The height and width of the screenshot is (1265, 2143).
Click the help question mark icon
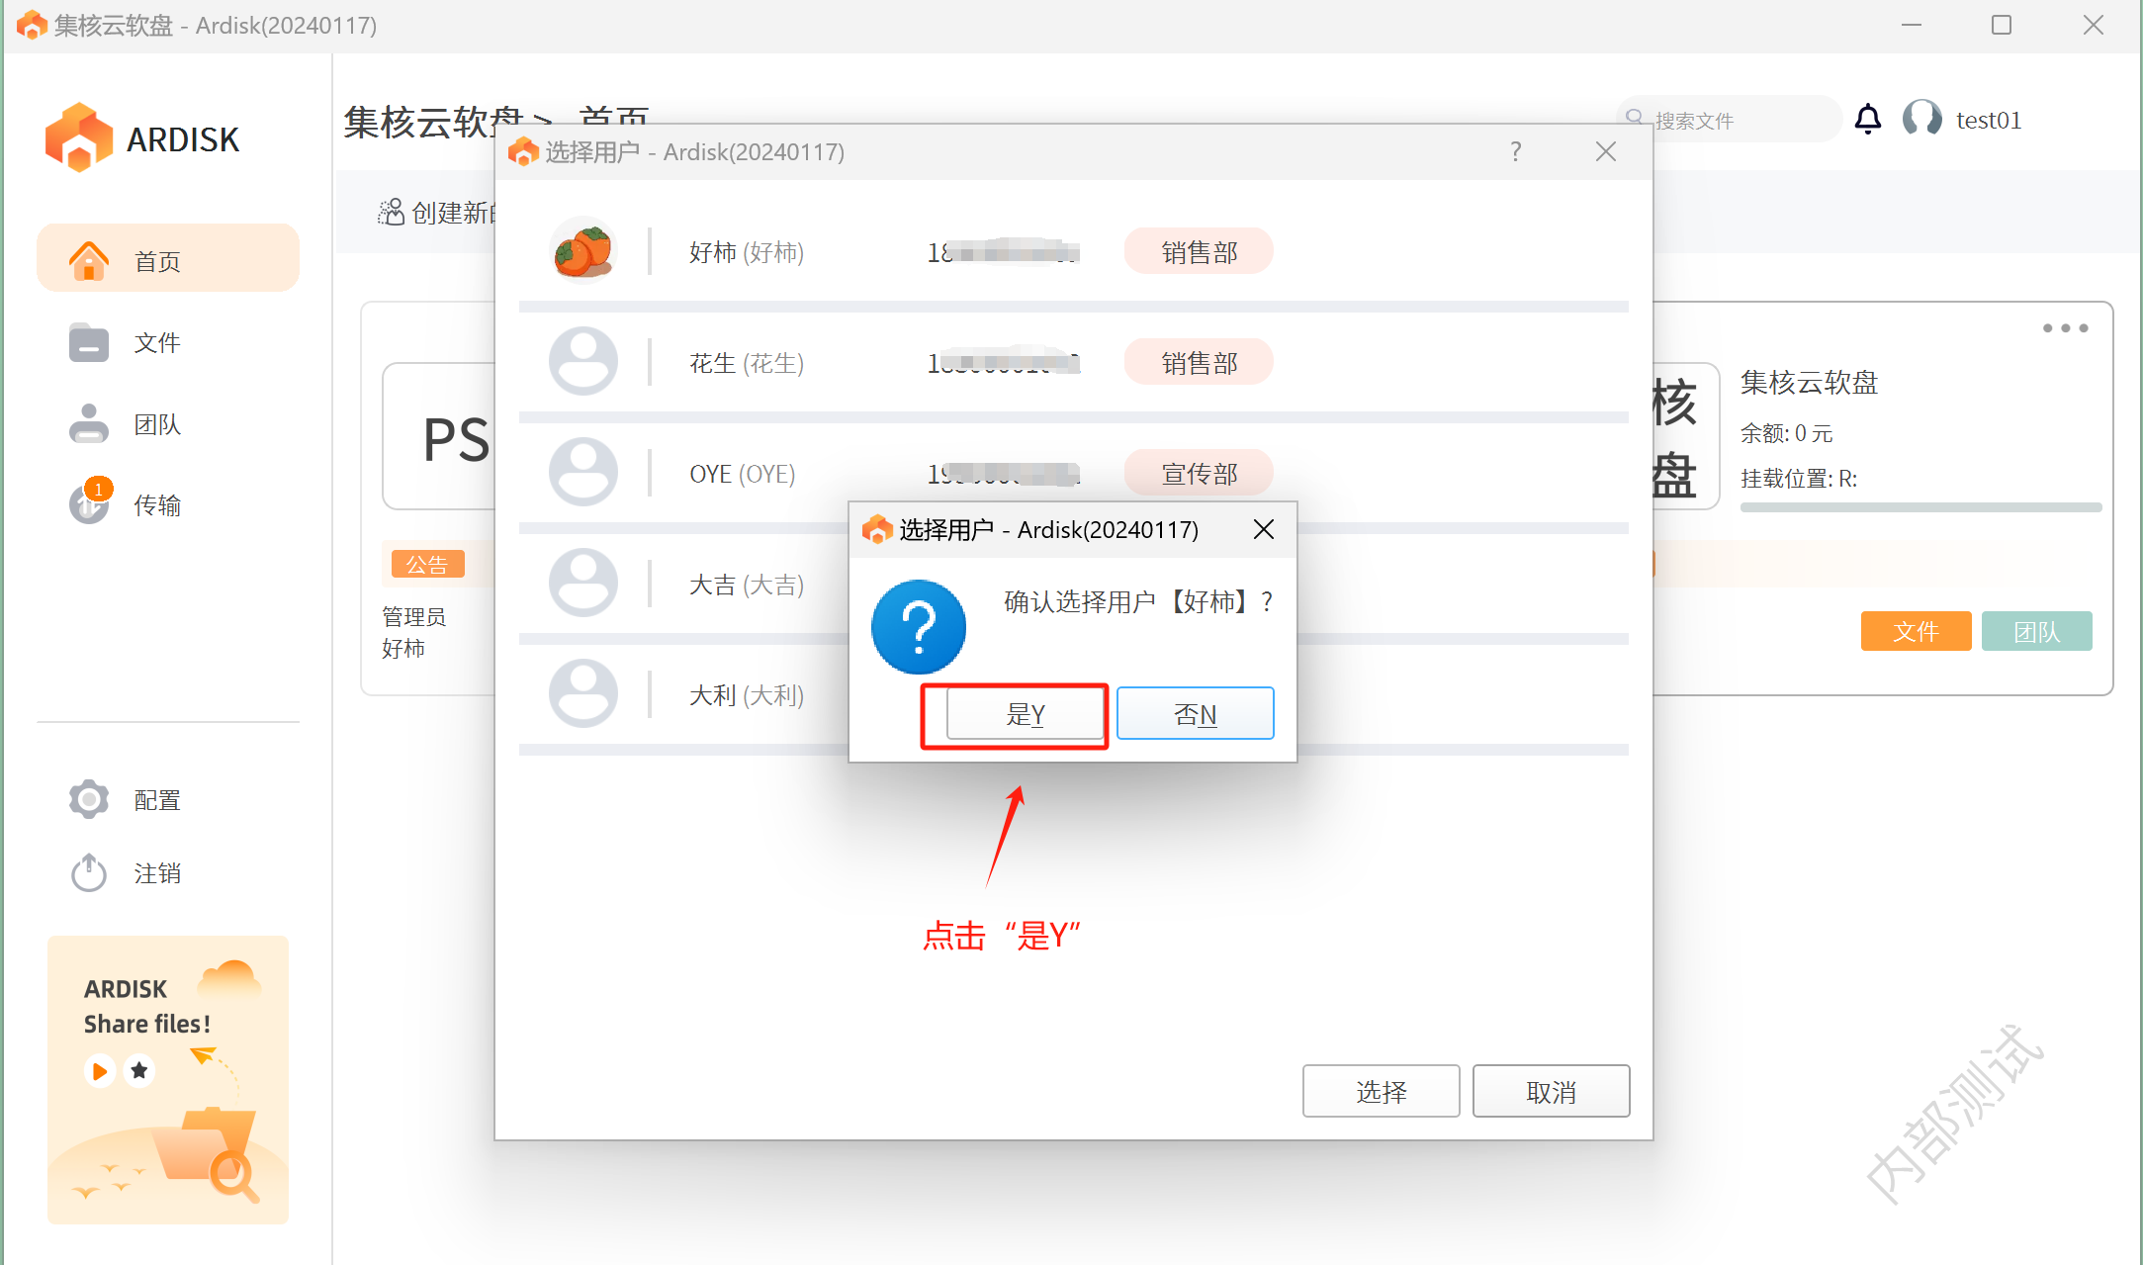(1515, 151)
